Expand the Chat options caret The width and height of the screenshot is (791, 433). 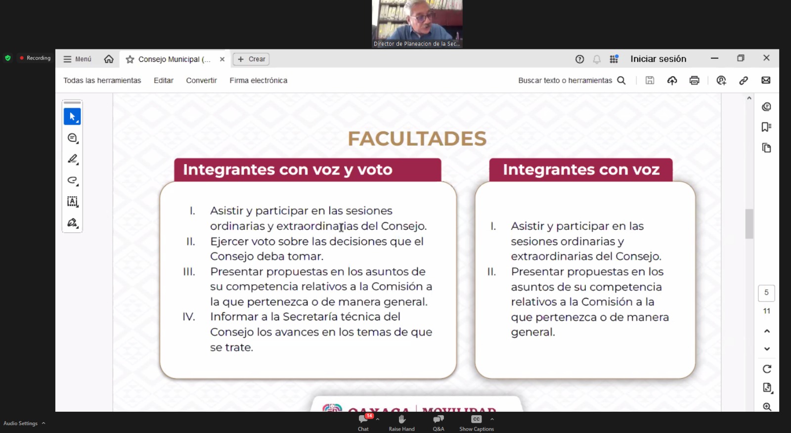(x=378, y=419)
